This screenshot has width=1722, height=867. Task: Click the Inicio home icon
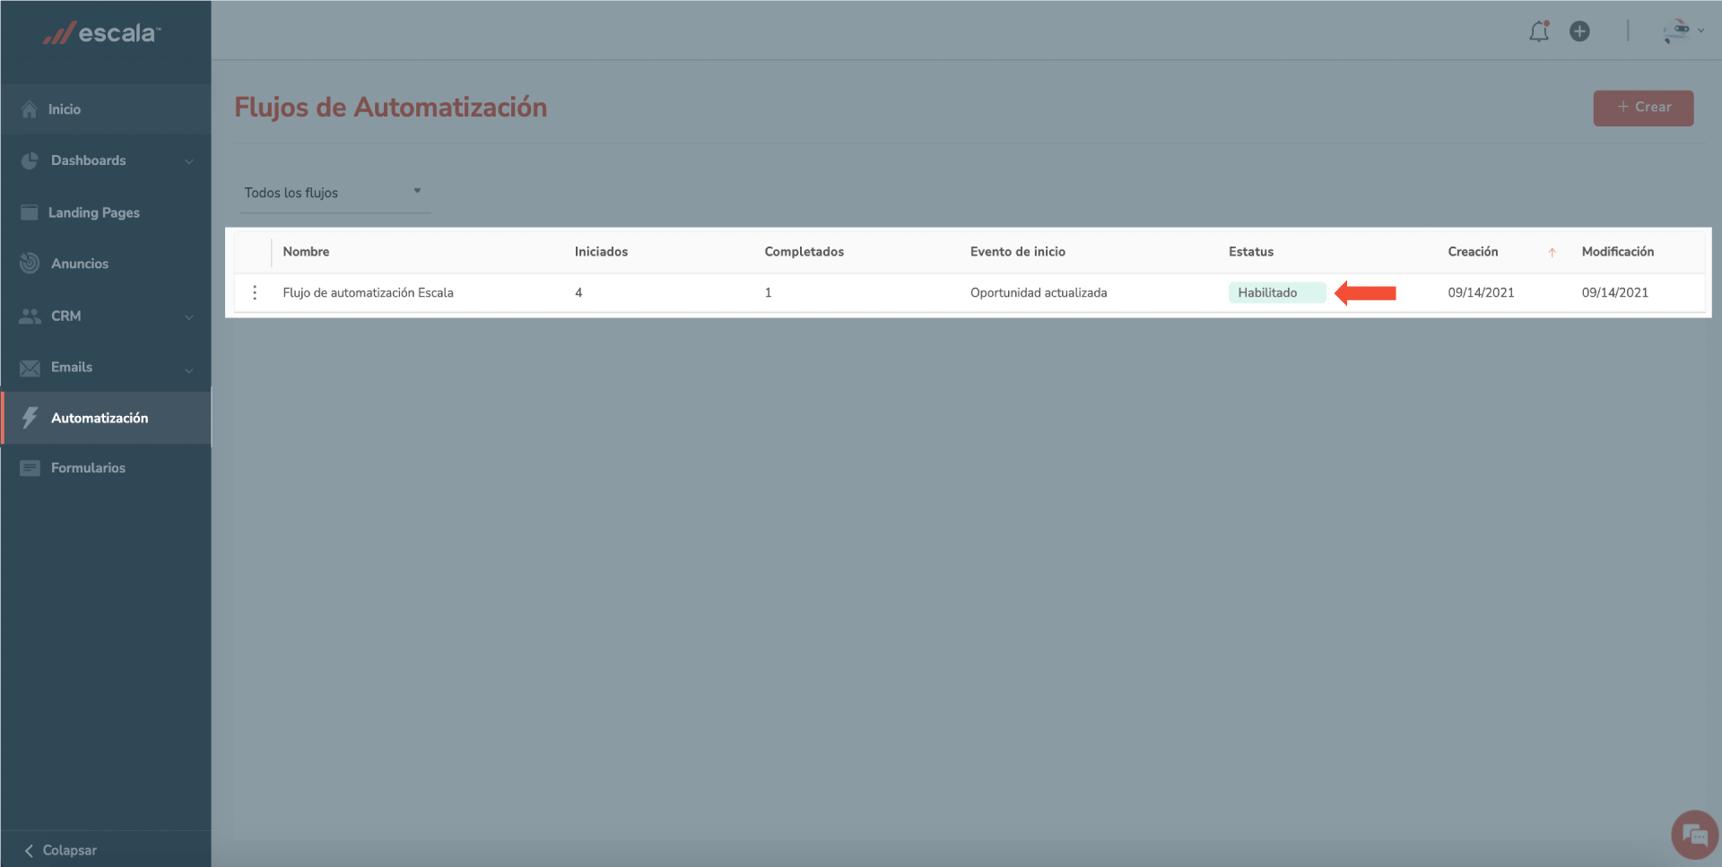tap(30, 109)
